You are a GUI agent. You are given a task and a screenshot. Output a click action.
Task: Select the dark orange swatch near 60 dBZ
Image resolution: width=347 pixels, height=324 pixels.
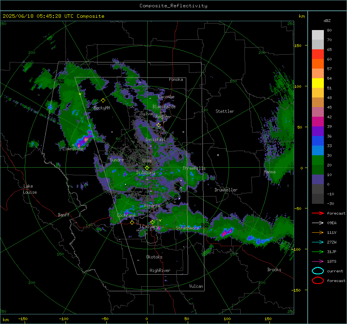[x=318, y=64]
